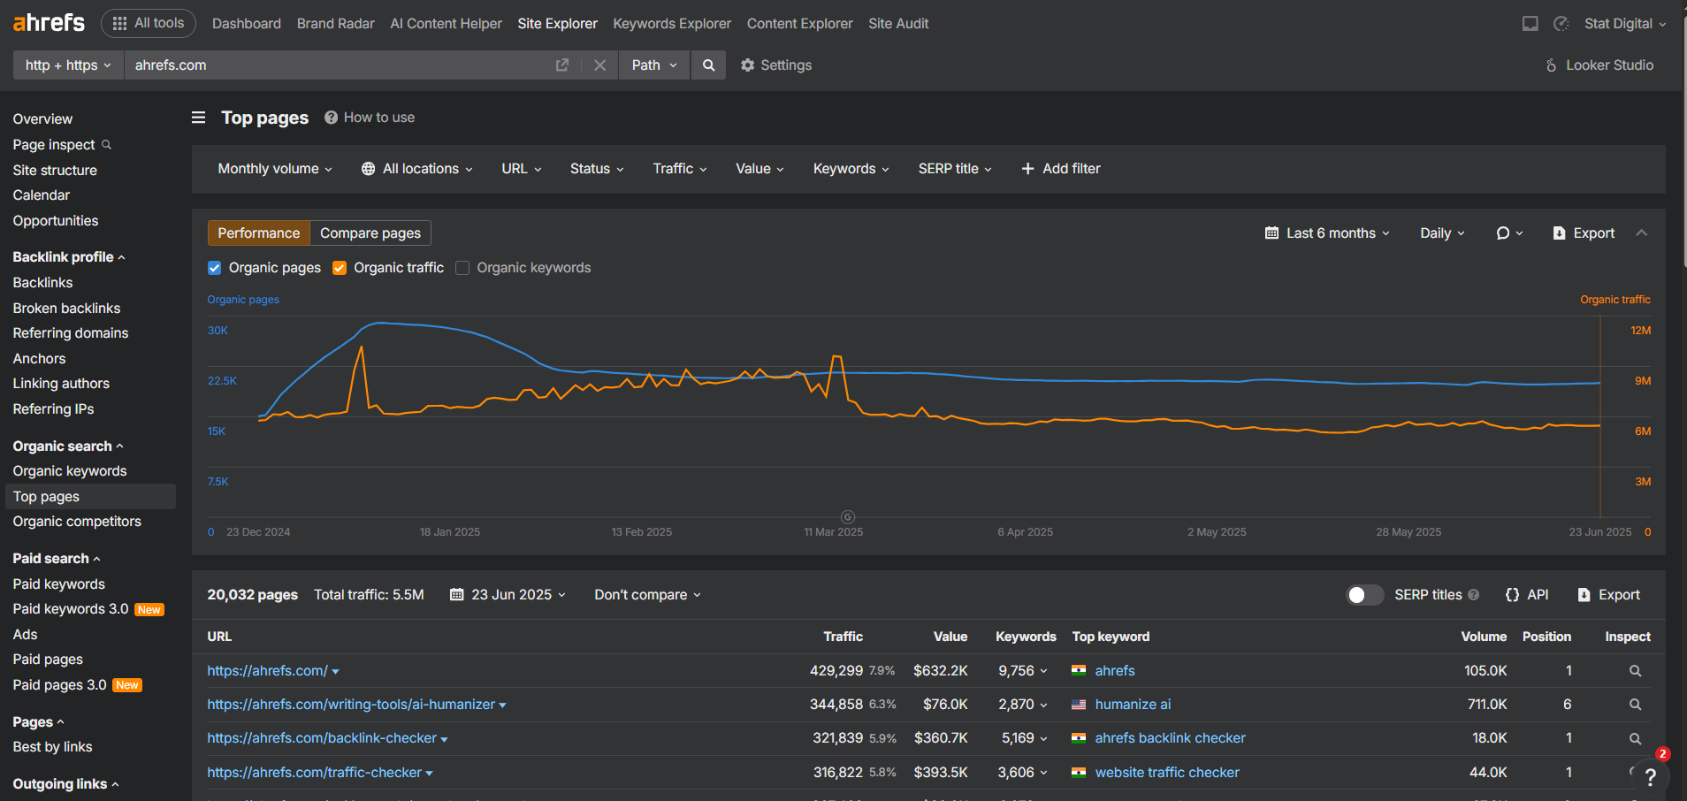Click the monitor icon in header

point(1530,24)
